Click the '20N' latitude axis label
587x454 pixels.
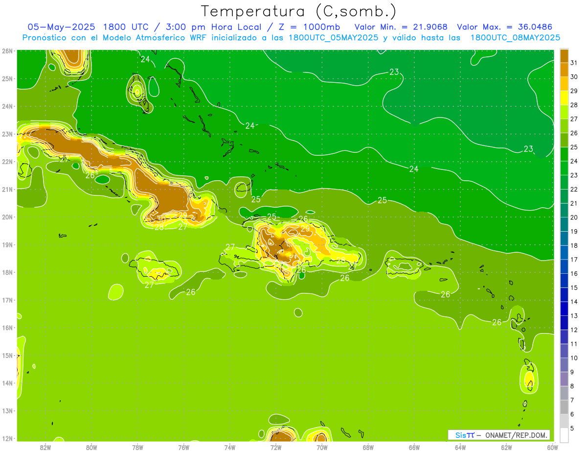(7, 217)
